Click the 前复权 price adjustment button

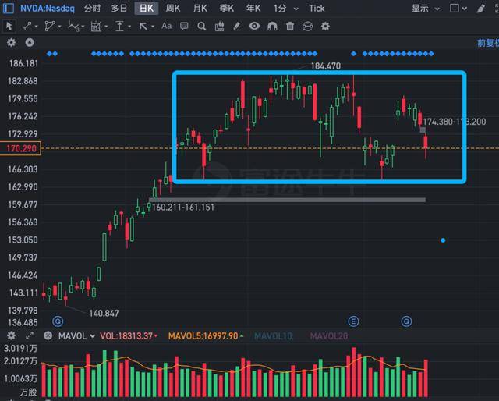pos(487,42)
